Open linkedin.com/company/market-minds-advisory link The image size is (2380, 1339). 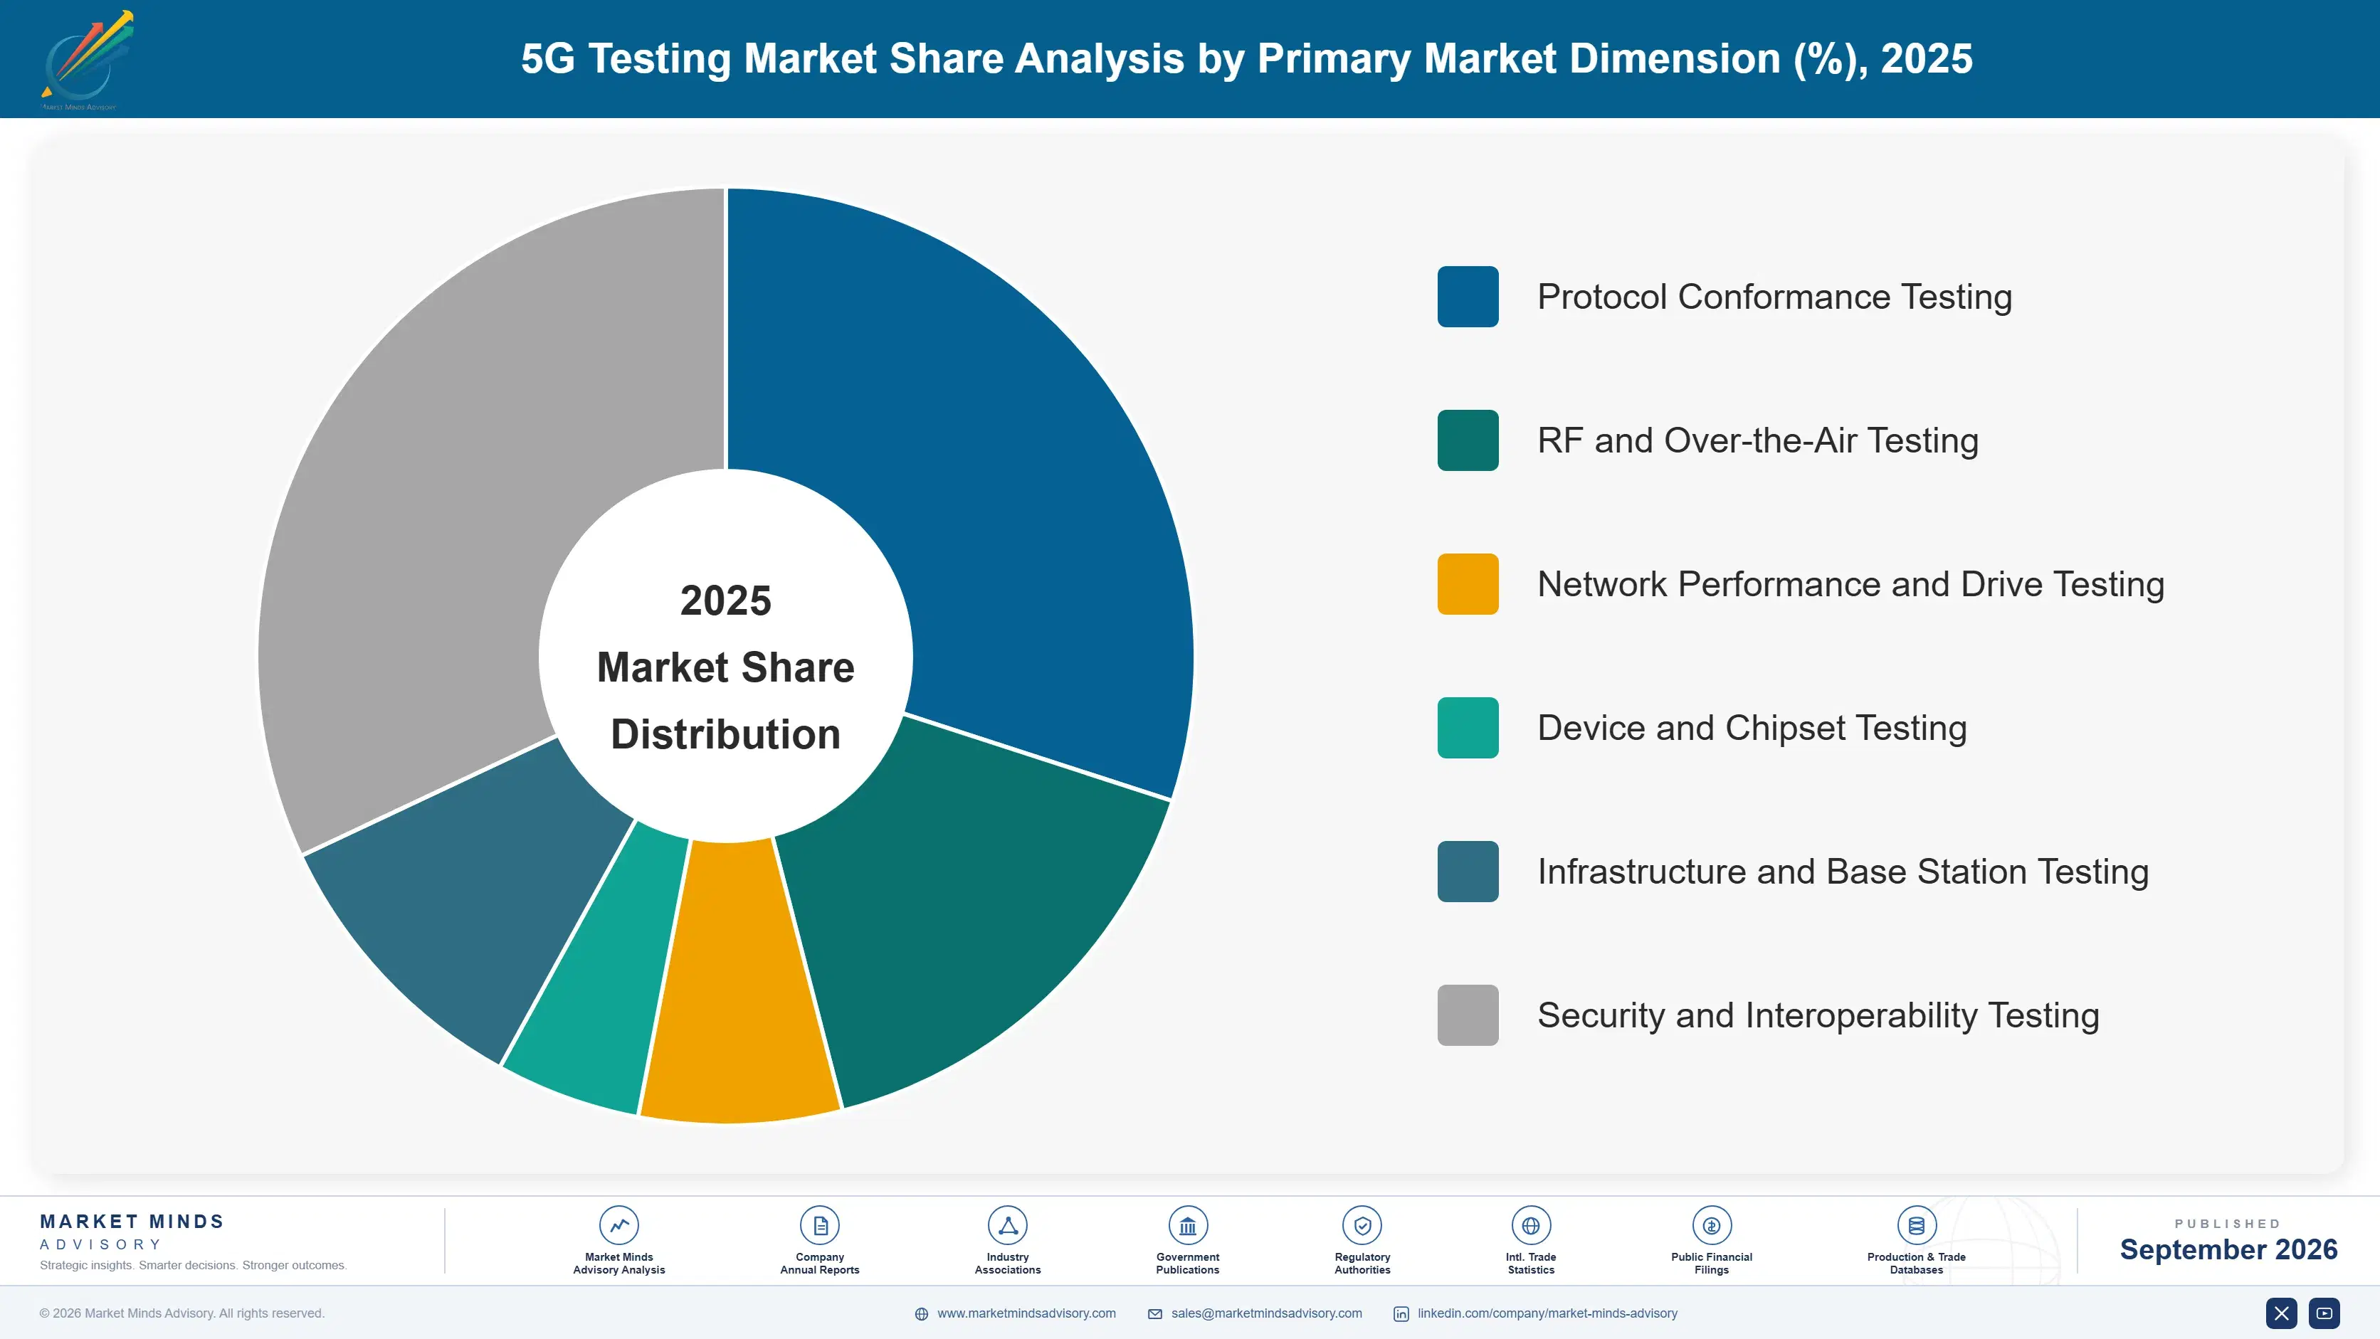[1547, 1313]
